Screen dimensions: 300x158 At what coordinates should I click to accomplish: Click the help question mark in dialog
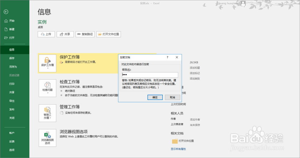pos(167,57)
